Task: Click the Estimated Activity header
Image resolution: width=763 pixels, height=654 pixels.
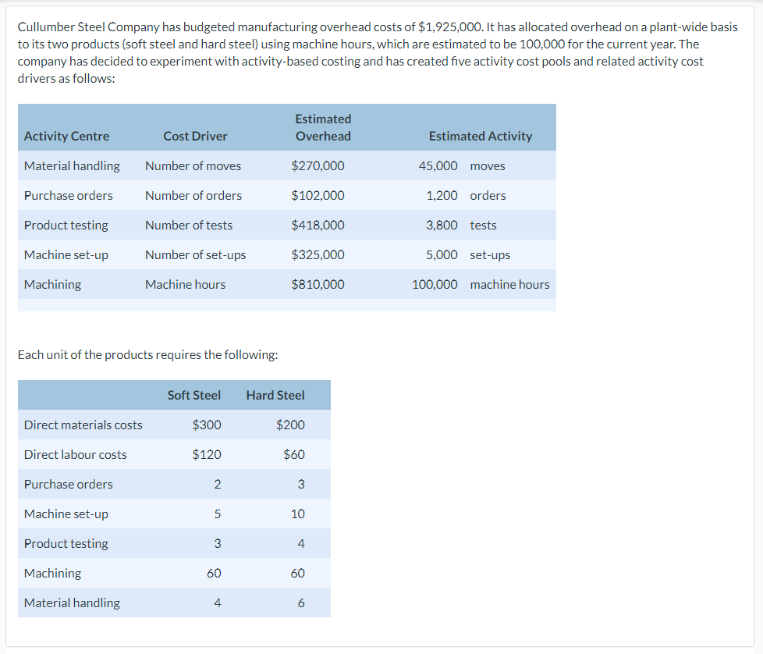Action: tap(480, 135)
